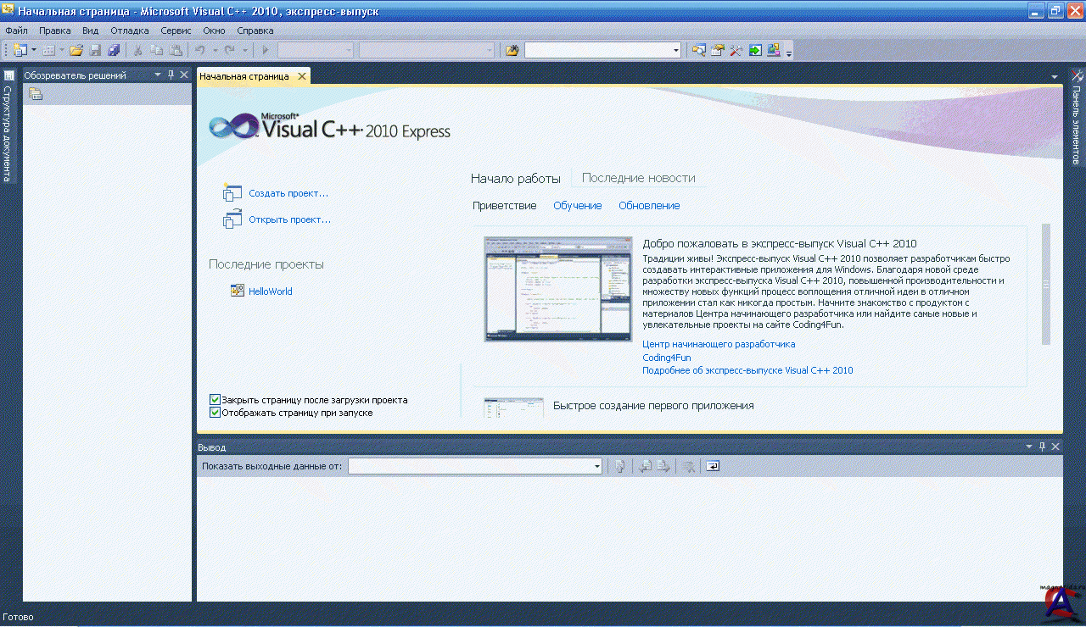Switch to Последние новости tab

coord(638,178)
